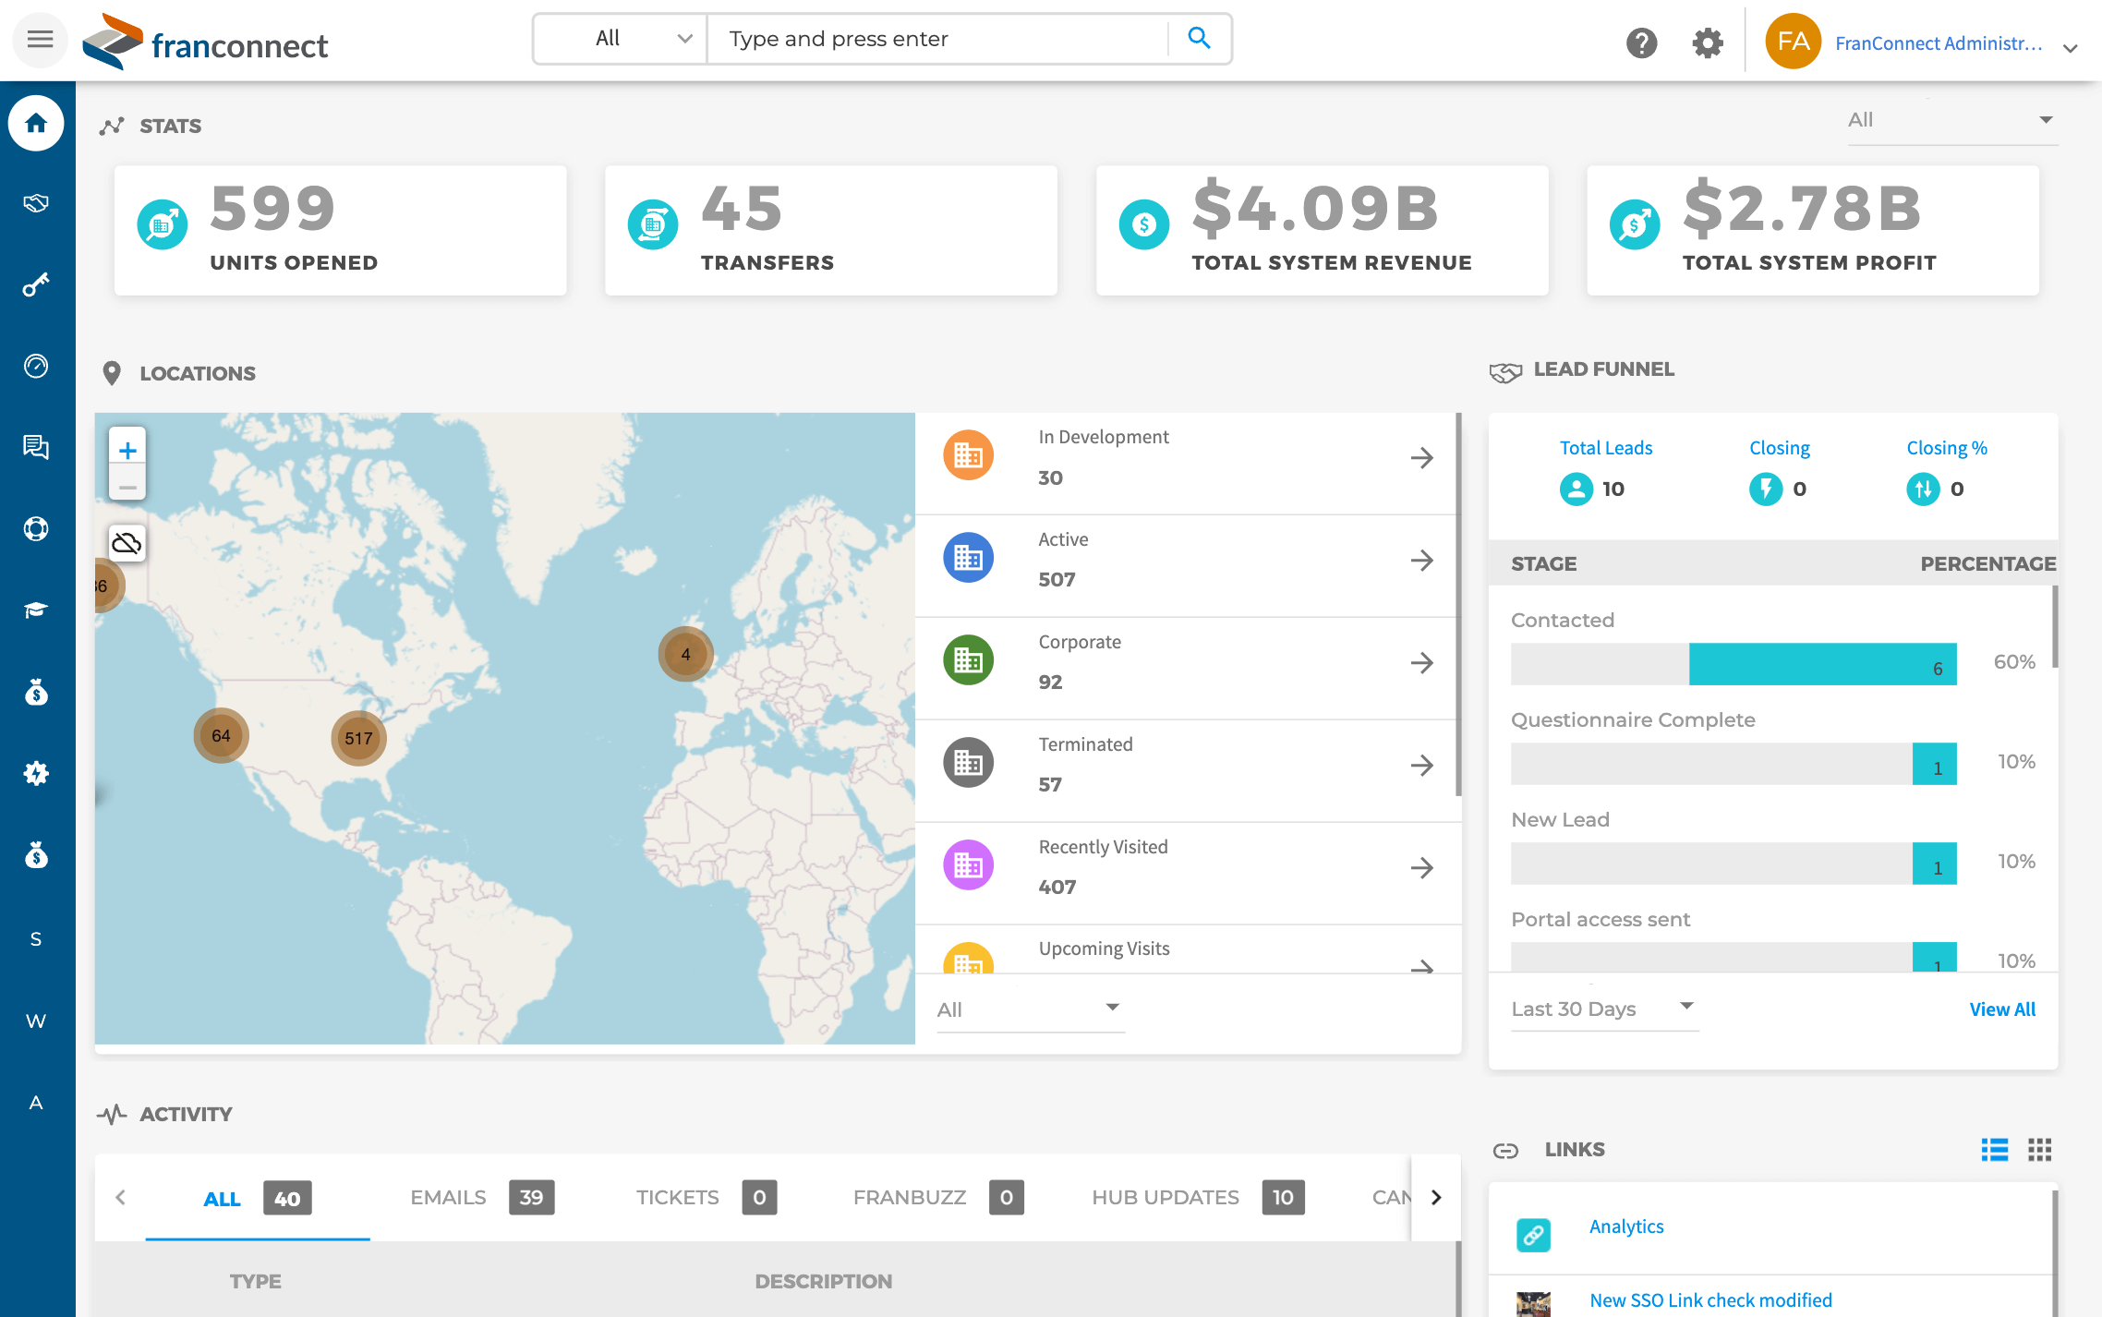
Task: Select the EMAILS activity tab
Action: click(482, 1198)
